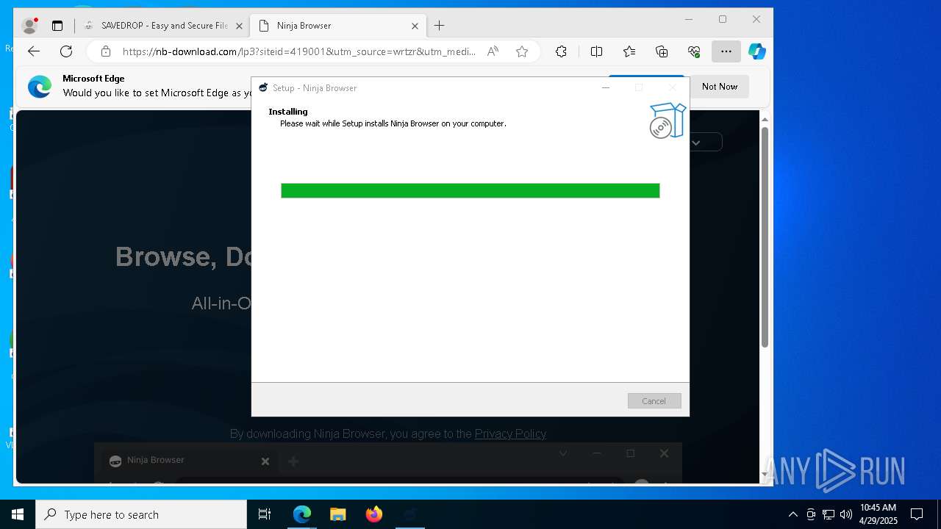This screenshot has width=941, height=529.
Task: Toggle Edge split screen icon
Action: [596, 51]
